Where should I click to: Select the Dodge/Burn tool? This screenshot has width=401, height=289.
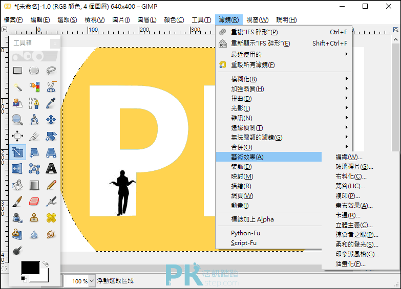point(17,251)
